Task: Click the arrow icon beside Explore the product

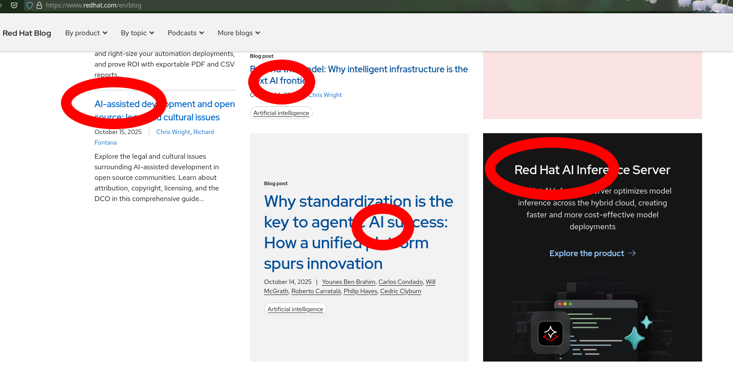Action: [x=632, y=253]
